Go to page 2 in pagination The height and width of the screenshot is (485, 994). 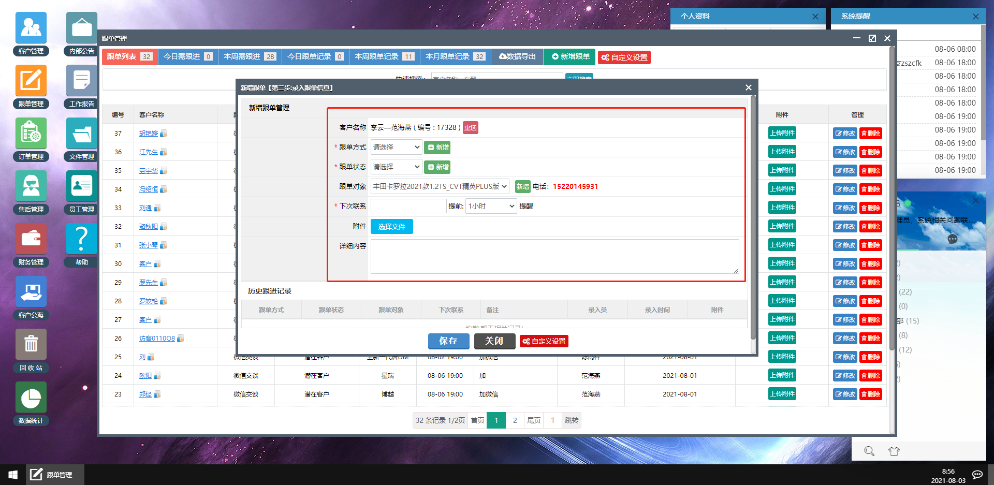pos(515,420)
